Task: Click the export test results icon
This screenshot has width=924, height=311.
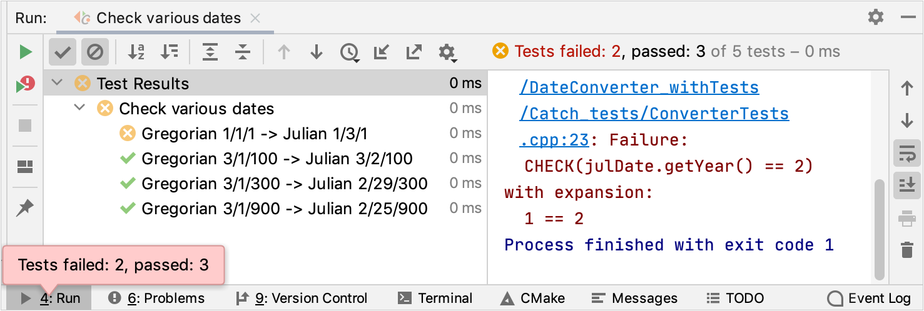Action: point(414,52)
